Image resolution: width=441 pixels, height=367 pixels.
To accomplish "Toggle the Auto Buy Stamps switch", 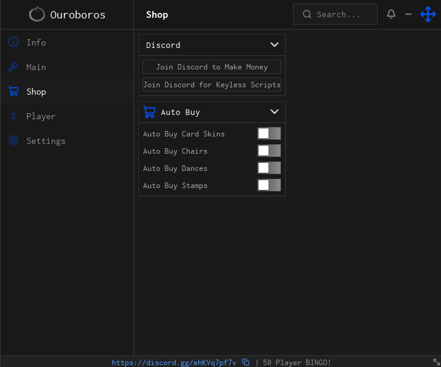I will (x=269, y=185).
